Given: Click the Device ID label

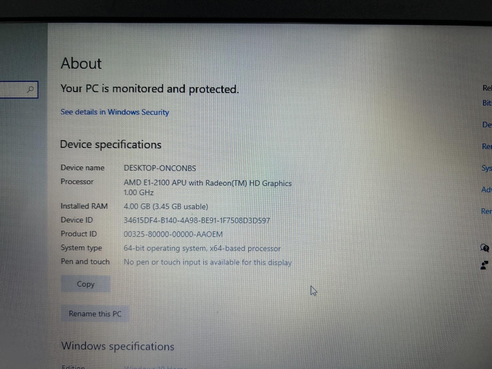Looking at the screenshot, I should click(x=77, y=220).
